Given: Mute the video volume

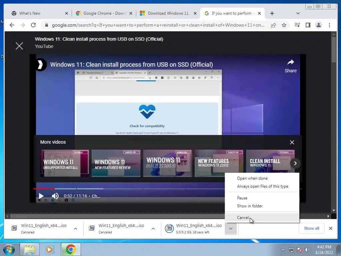Looking at the screenshot, I should coord(55,196).
